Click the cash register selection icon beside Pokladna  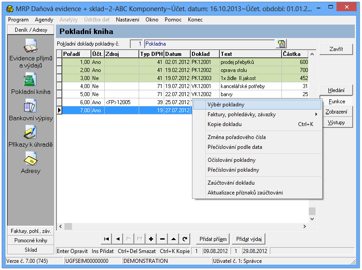(281, 44)
